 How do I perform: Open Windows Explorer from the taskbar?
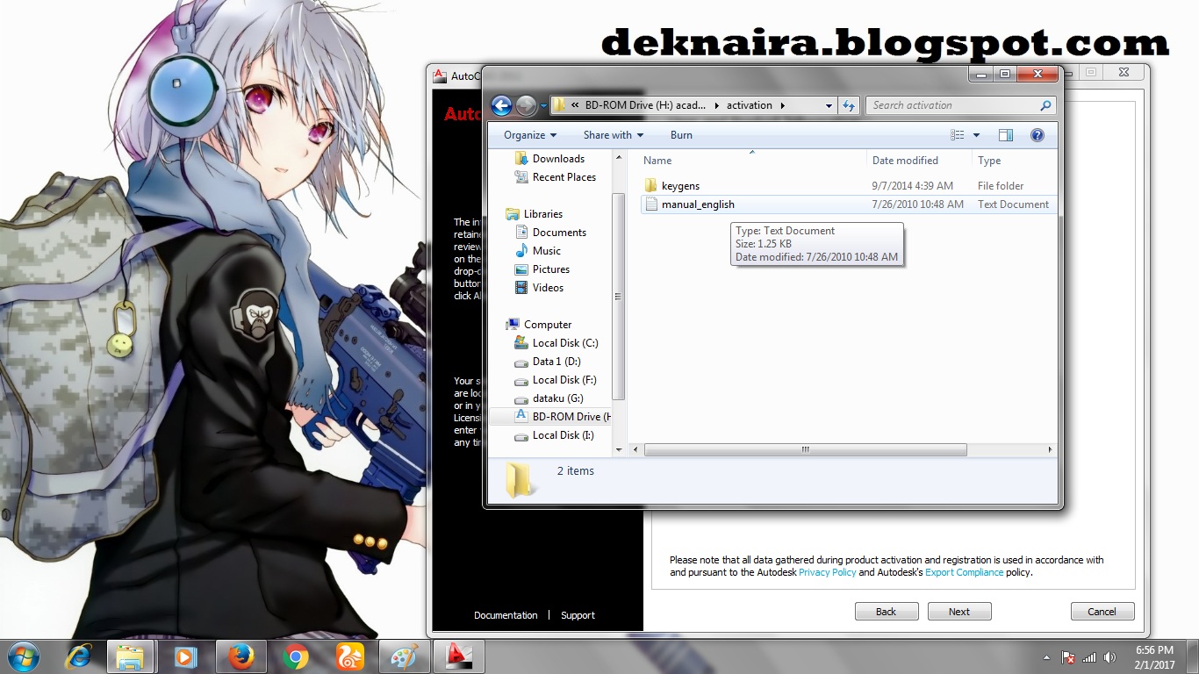coord(131,656)
